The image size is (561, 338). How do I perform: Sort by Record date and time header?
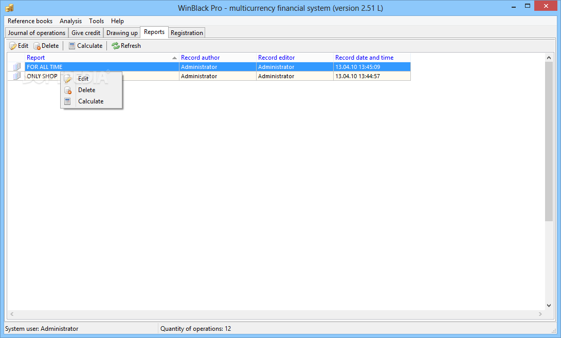tap(372, 58)
